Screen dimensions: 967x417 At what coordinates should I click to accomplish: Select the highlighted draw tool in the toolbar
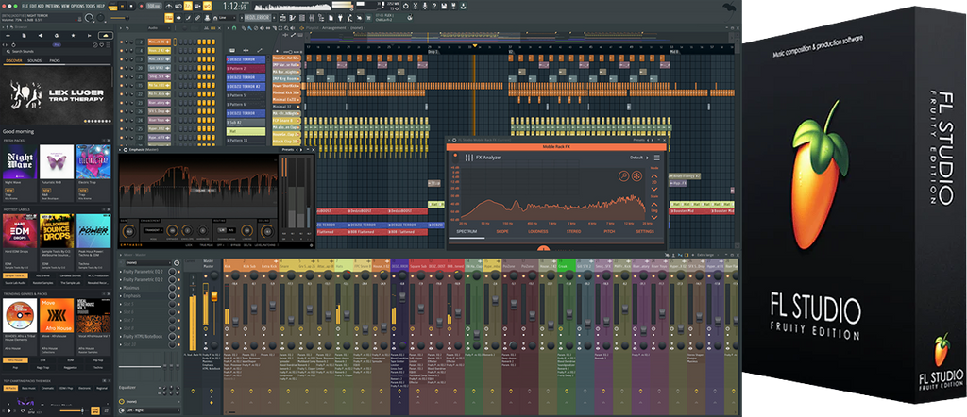point(169,18)
